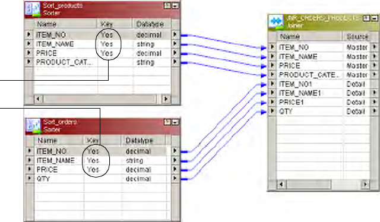
Task: Toggle the Key value for ITEM_NO in Sort_orders
Action: [93, 151]
